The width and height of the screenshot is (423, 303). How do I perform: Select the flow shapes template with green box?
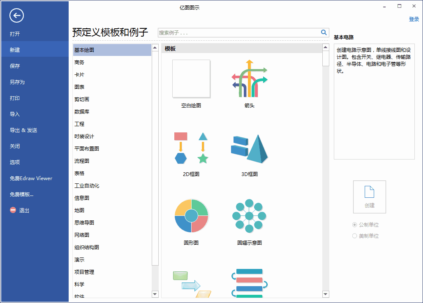point(192,284)
